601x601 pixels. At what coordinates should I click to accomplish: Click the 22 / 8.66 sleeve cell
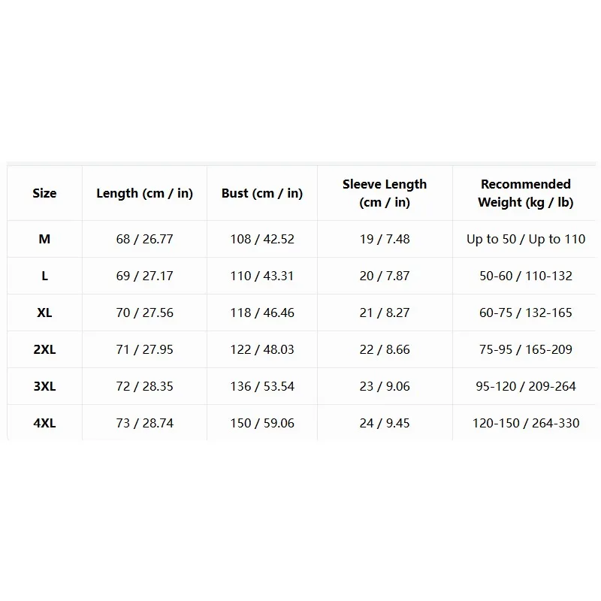[385, 349]
